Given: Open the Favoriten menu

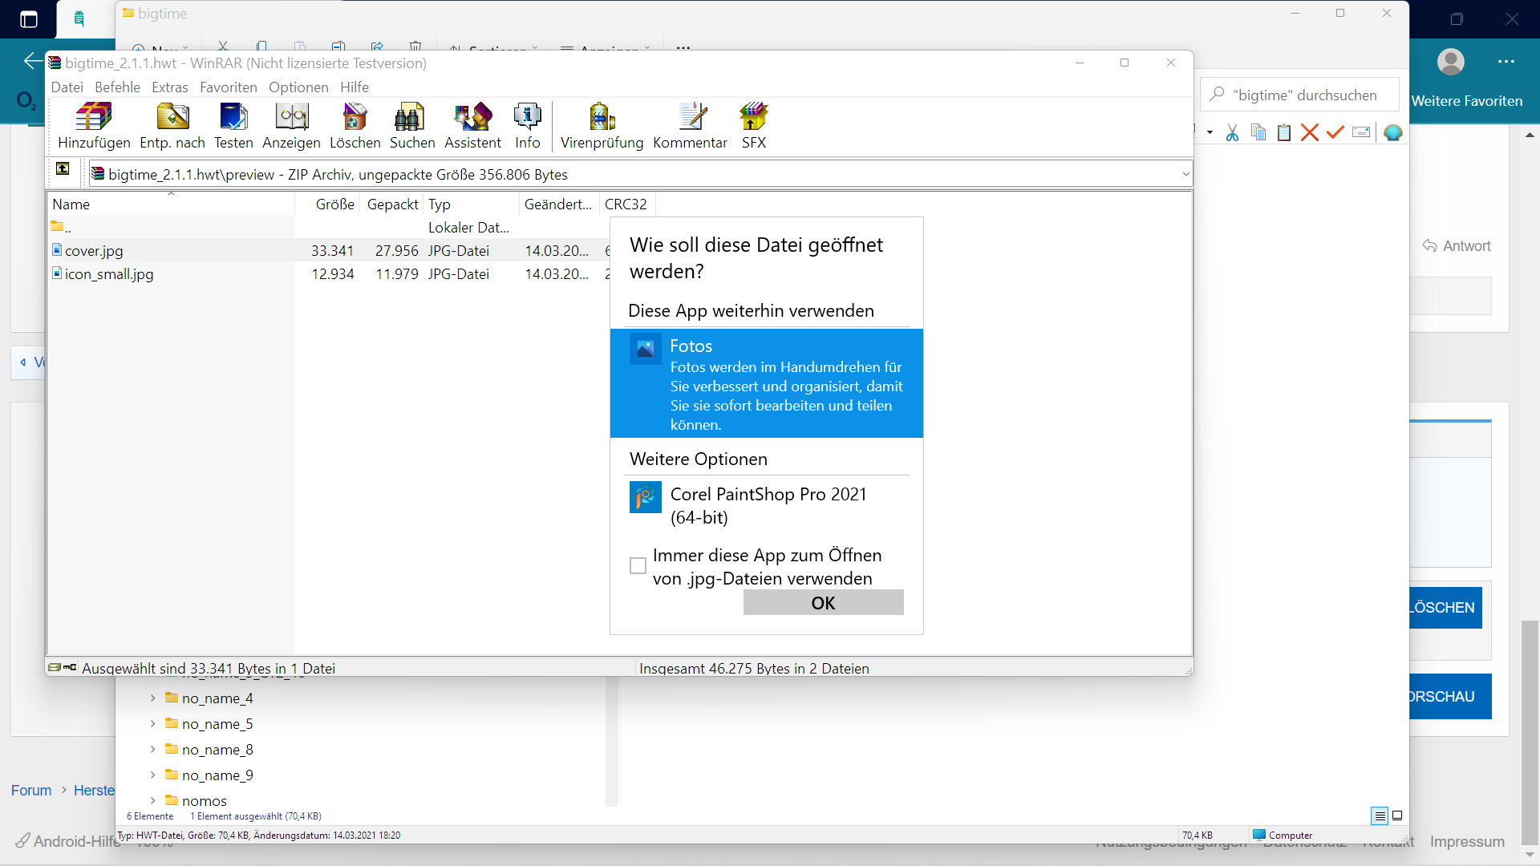Looking at the screenshot, I should [x=229, y=87].
